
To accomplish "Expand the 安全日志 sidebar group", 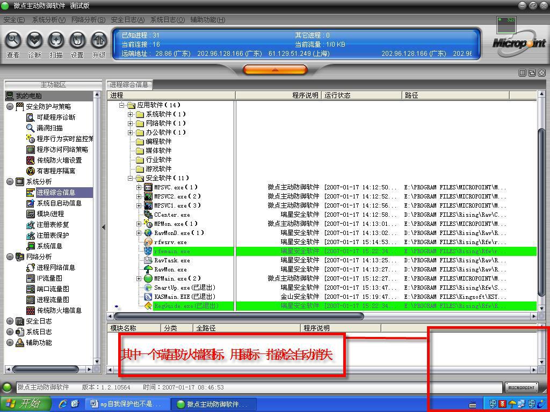I will (x=10, y=321).
